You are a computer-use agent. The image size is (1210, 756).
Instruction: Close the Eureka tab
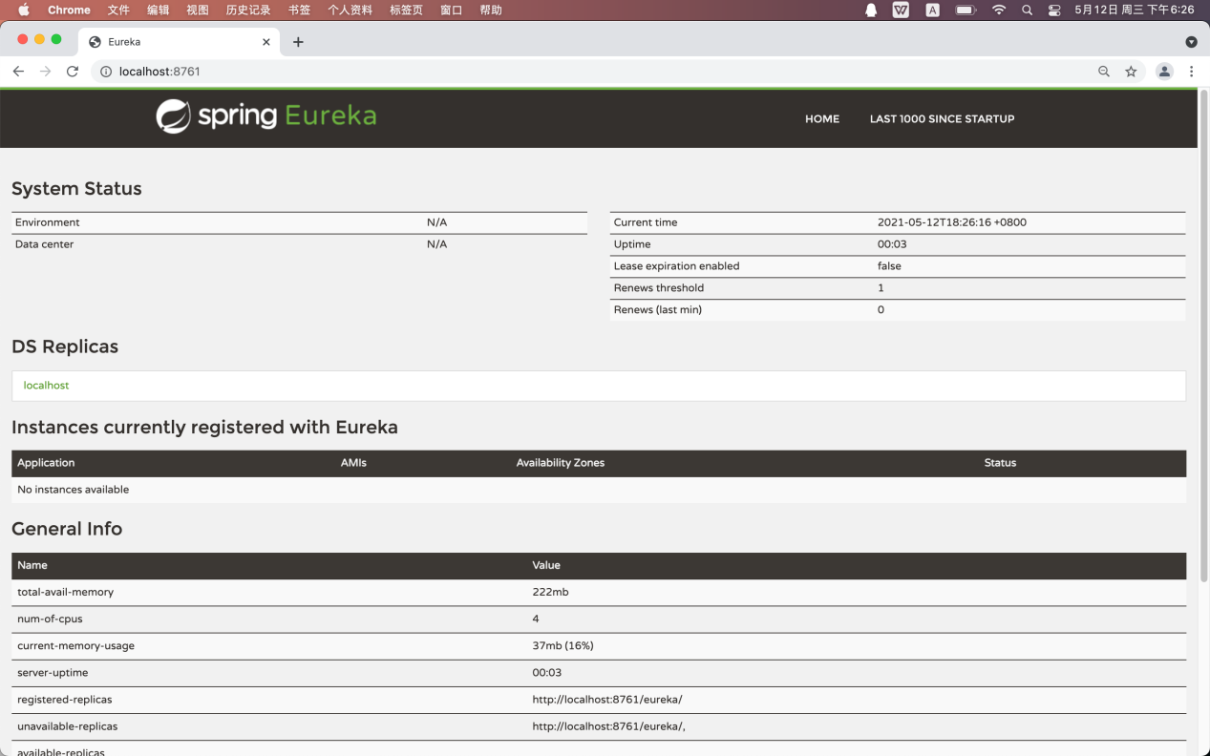pyautogui.click(x=266, y=42)
